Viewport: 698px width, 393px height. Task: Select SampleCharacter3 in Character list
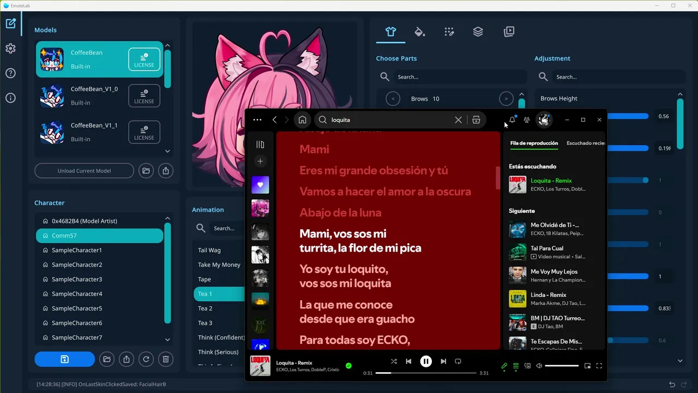click(x=99, y=279)
